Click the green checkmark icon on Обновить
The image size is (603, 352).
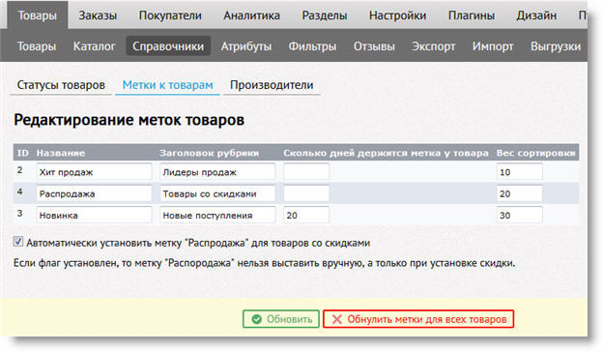pyautogui.click(x=256, y=319)
